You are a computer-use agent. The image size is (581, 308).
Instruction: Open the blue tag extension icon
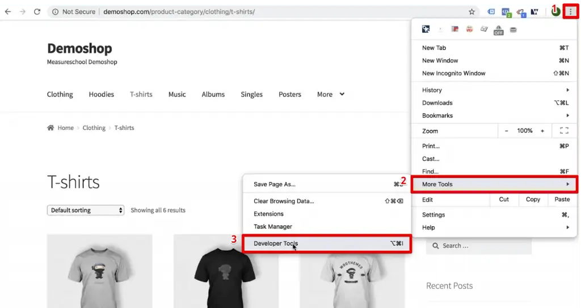pyautogui.click(x=491, y=12)
